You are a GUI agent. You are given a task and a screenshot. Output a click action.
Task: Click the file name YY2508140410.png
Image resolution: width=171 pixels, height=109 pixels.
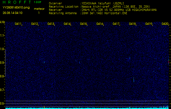16,8
